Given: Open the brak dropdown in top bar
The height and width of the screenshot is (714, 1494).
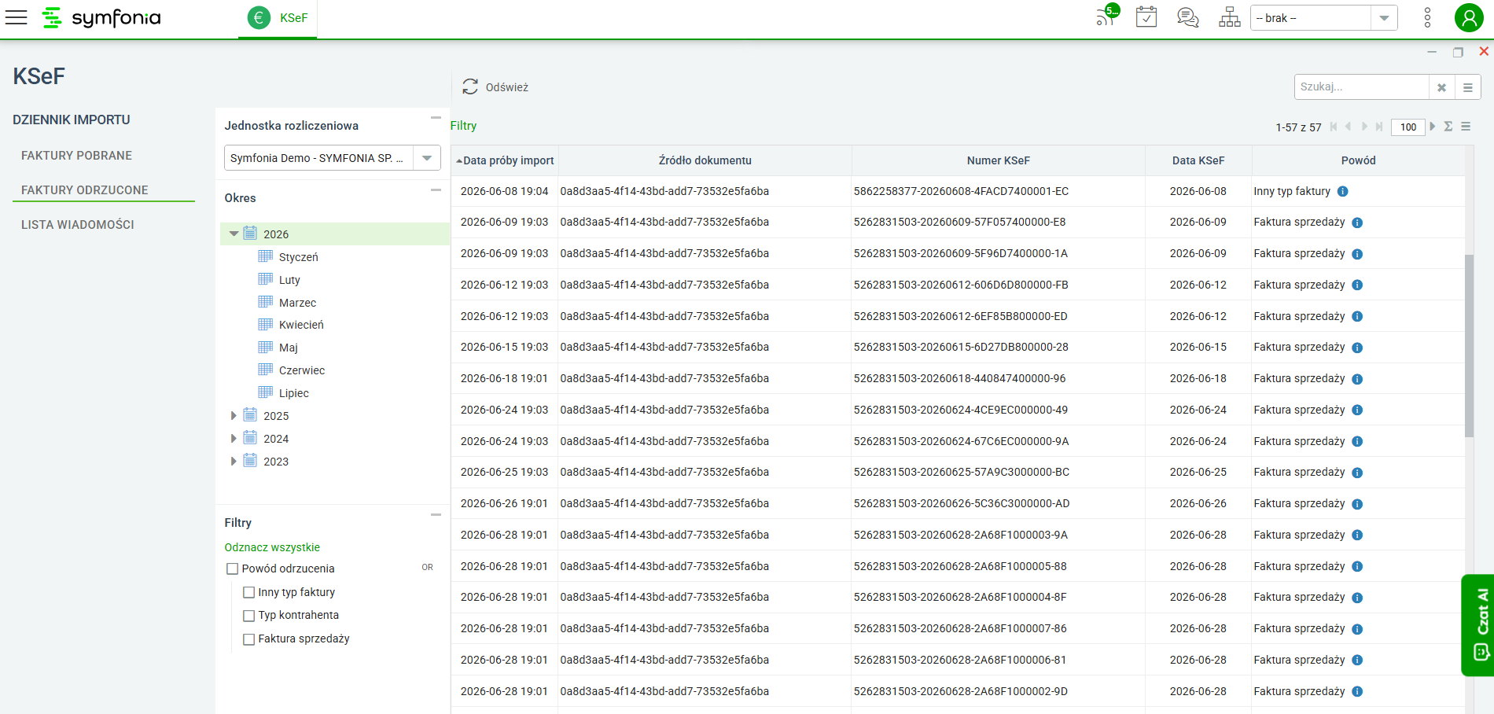Looking at the screenshot, I should (1323, 18).
